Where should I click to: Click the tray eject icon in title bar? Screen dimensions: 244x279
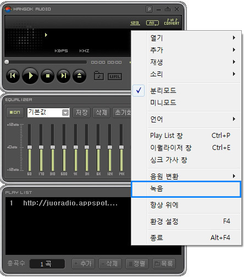pyautogui.click(x=168, y=9)
